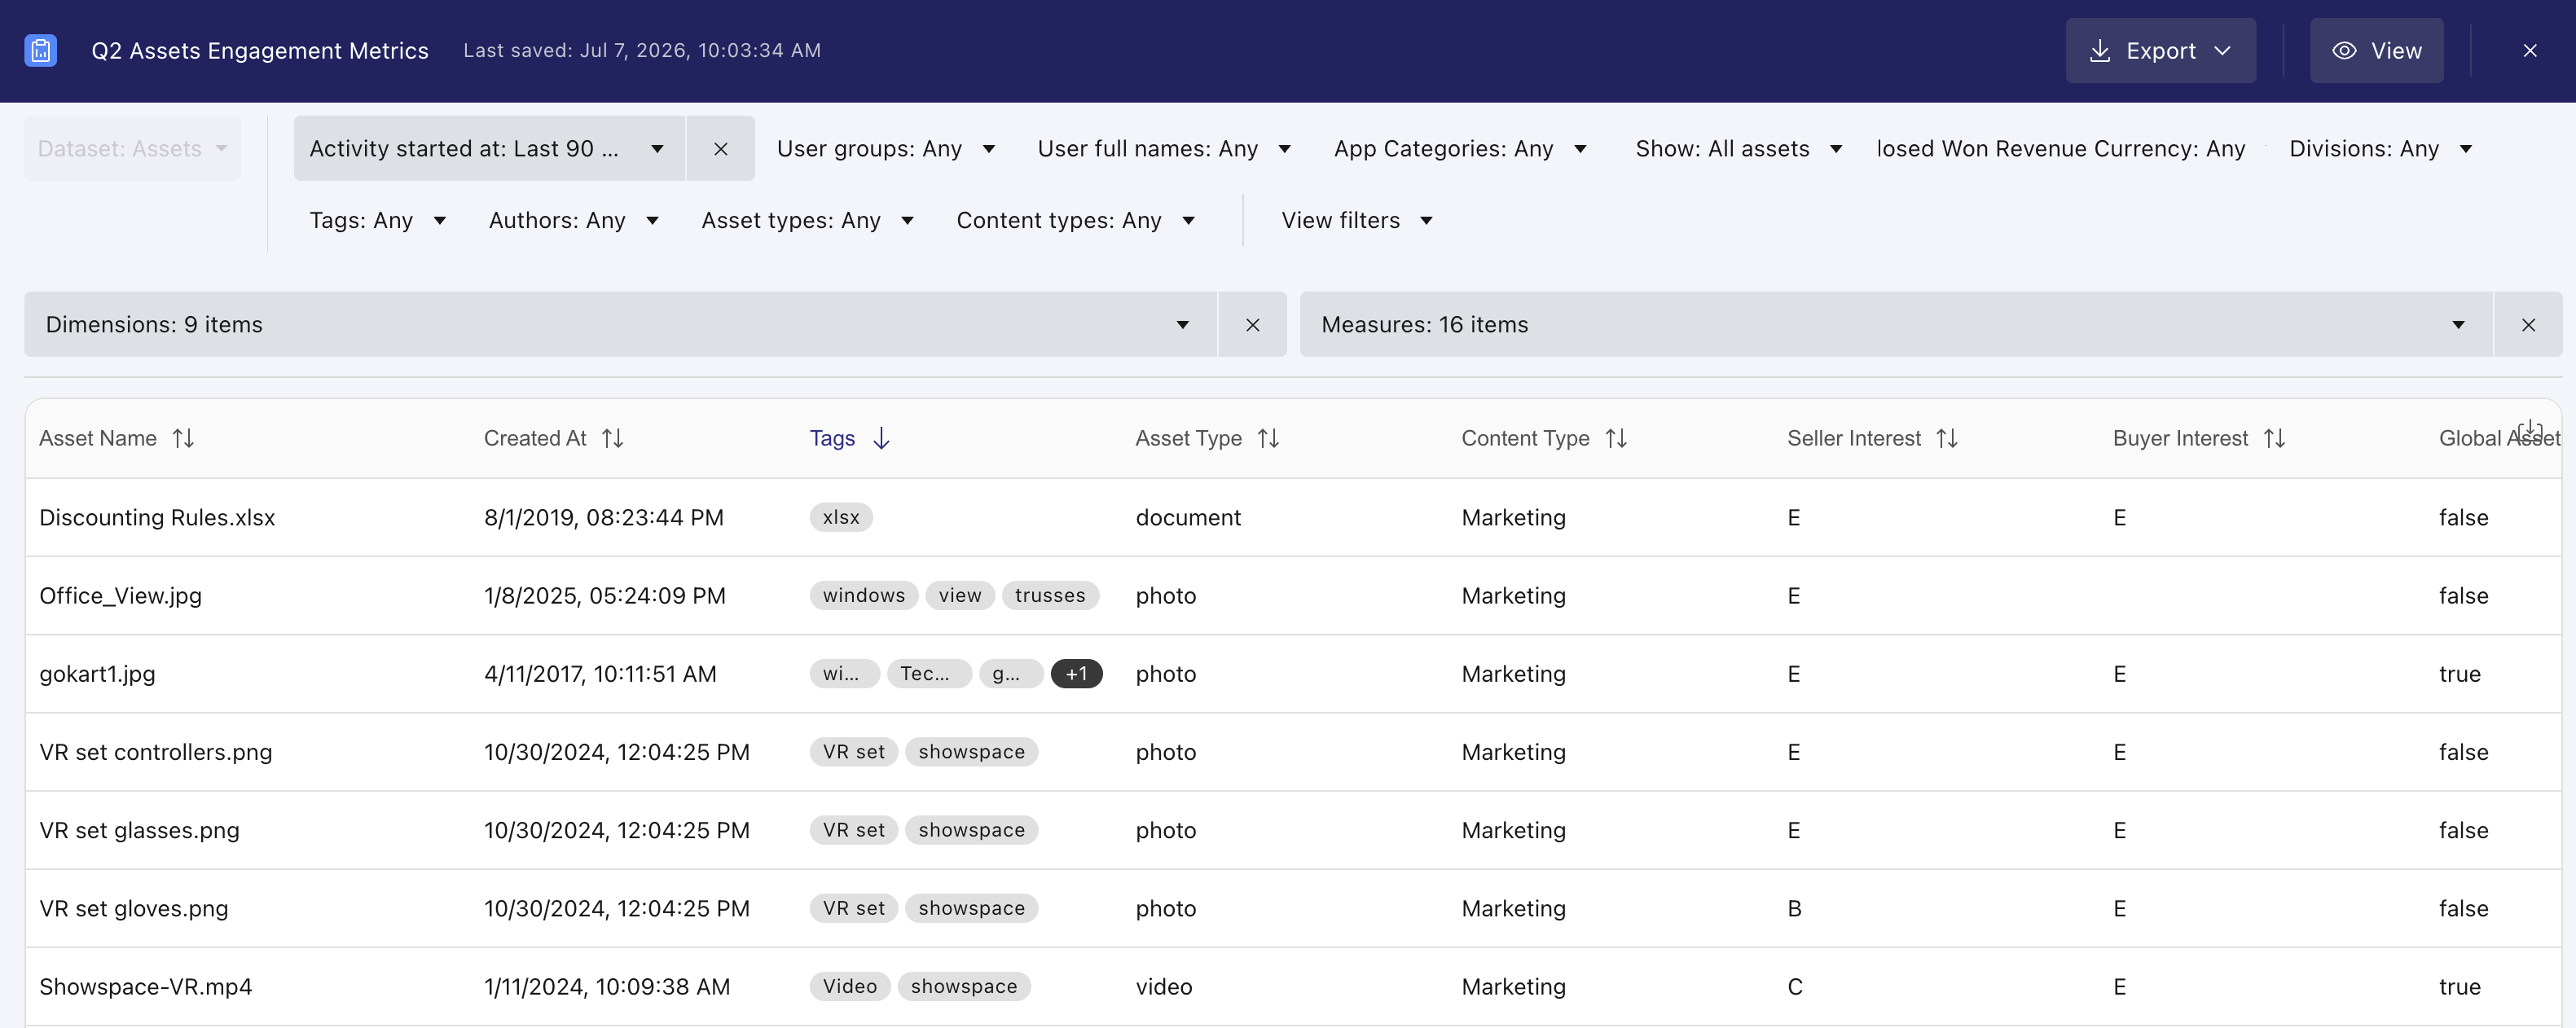Click the Dataset: Assets selector
2576x1028 pixels.
[x=132, y=148]
